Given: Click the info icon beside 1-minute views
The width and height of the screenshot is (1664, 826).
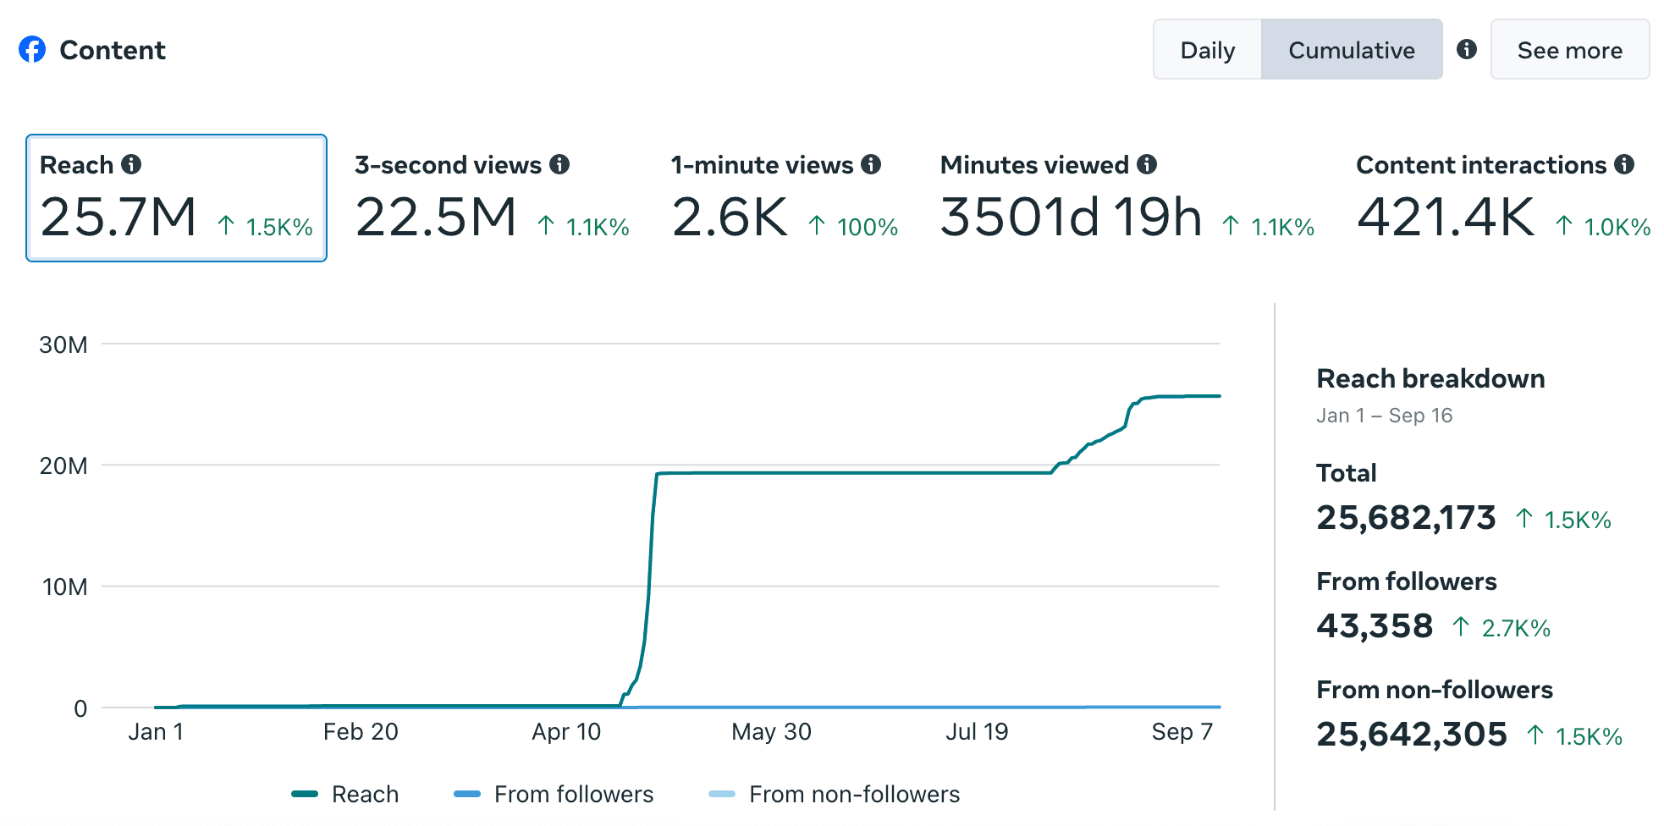Looking at the screenshot, I should pyautogui.click(x=871, y=164).
